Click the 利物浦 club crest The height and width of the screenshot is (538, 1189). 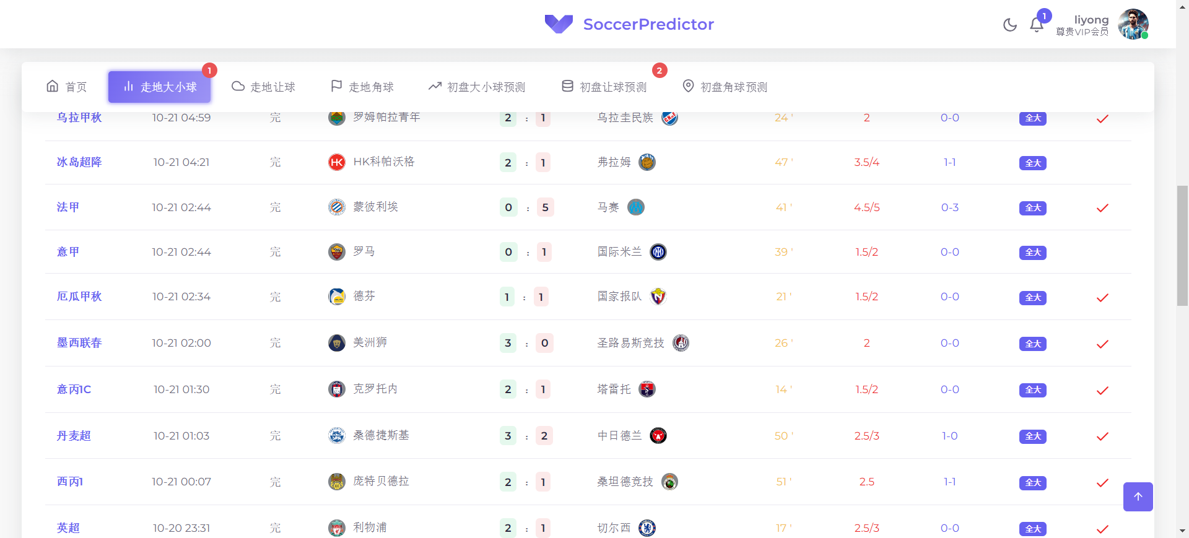coord(337,528)
